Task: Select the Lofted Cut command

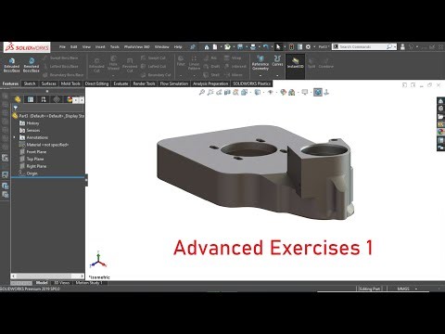Action: pos(153,66)
